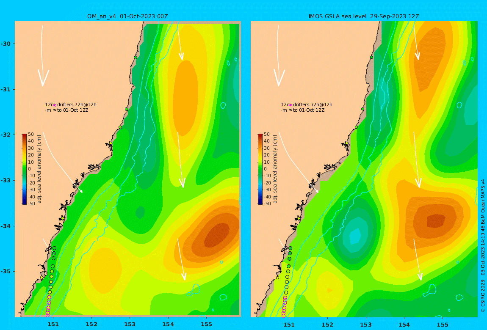Click longitude label '154' under left map
Viewport: 487px width, 330px height.
(x=168, y=324)
